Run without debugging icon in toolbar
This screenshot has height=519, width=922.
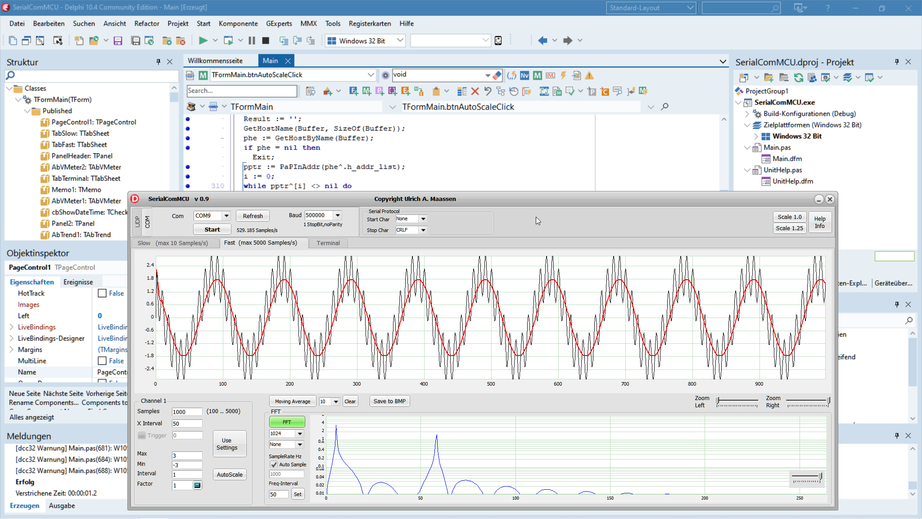[x=228, y=41]
